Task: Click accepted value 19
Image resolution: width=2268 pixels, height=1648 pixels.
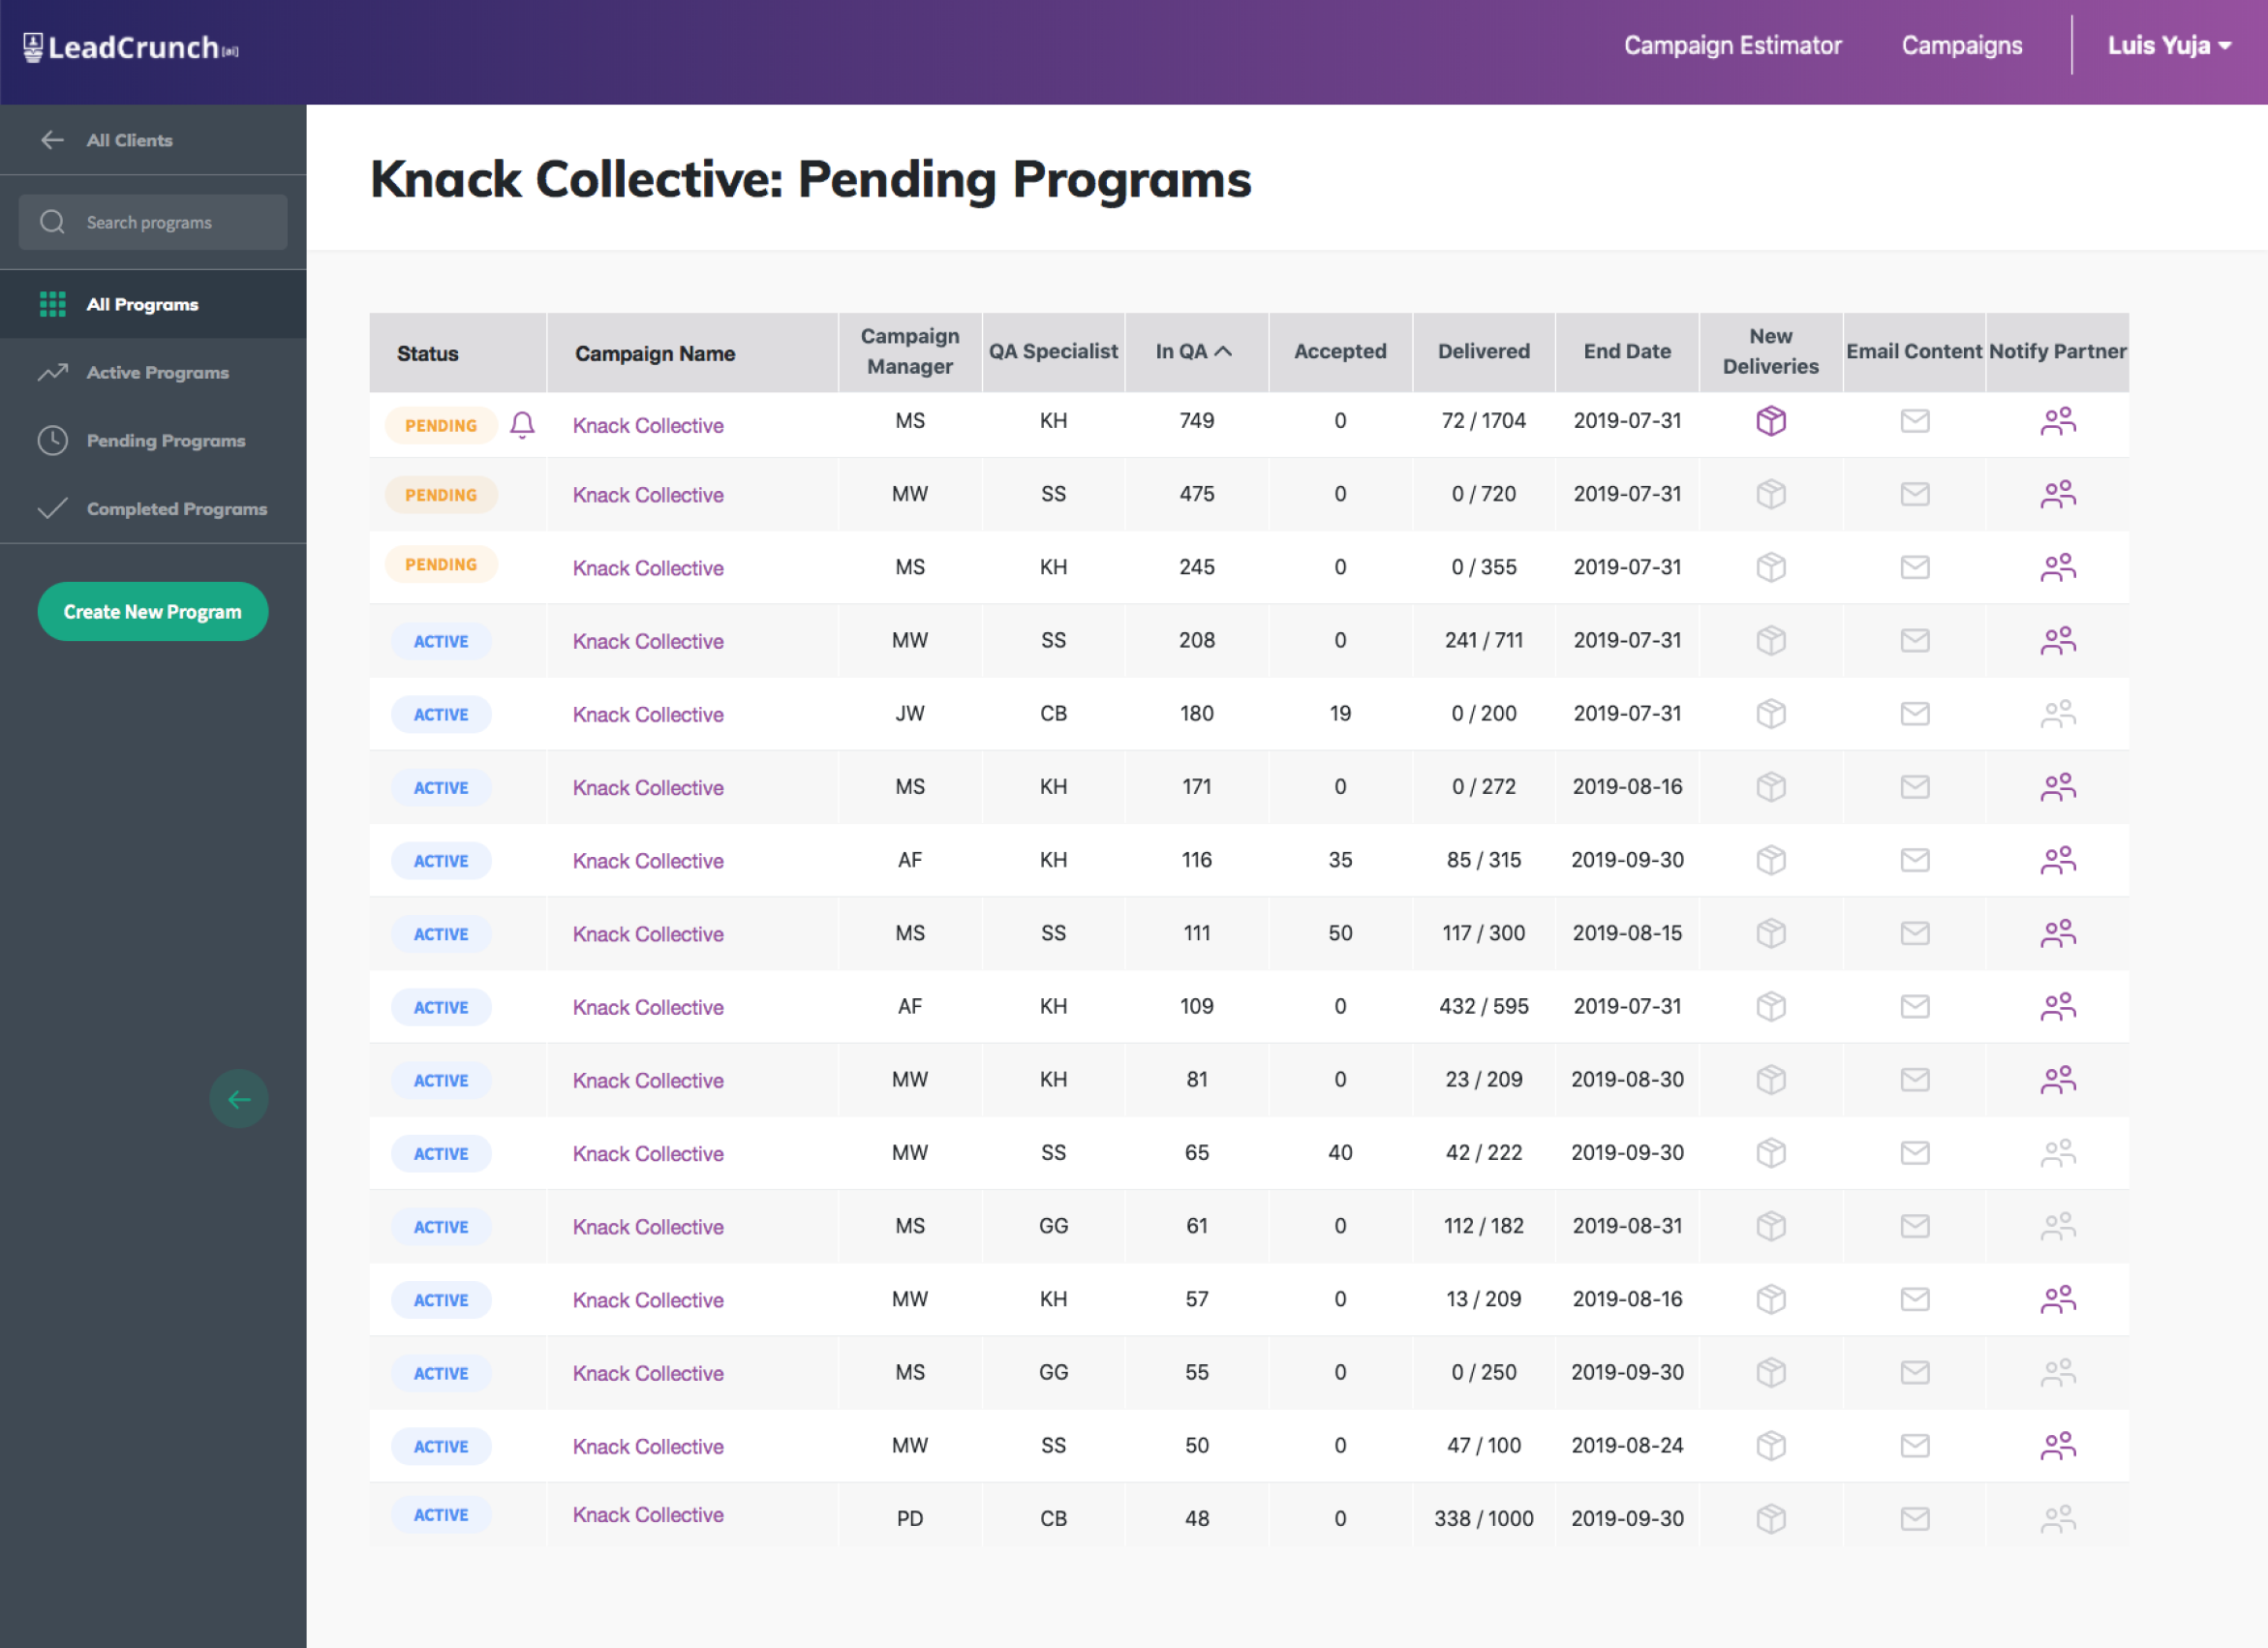Action: [x=1340, y=713]
